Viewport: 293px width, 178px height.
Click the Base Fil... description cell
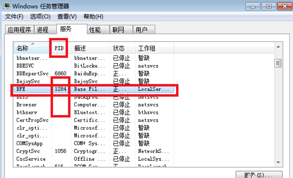pyautogui.click(x=89, y=89)
